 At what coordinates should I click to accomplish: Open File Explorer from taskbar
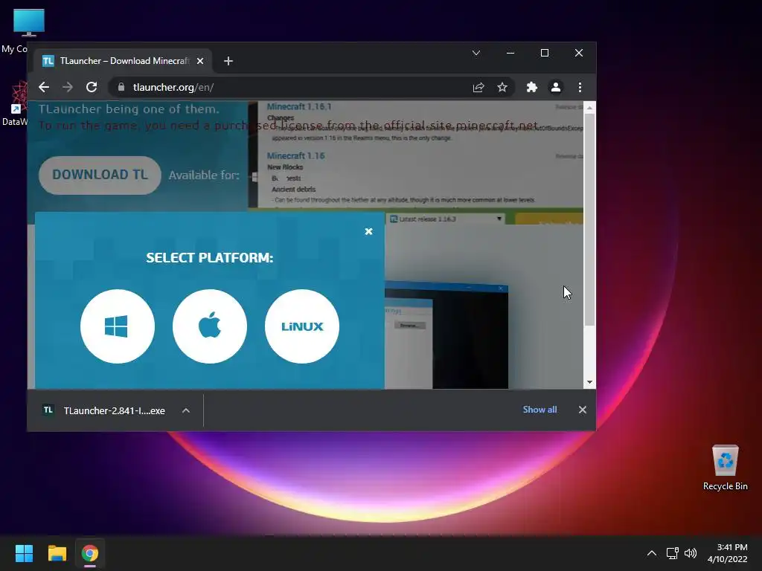pos(57,553)
